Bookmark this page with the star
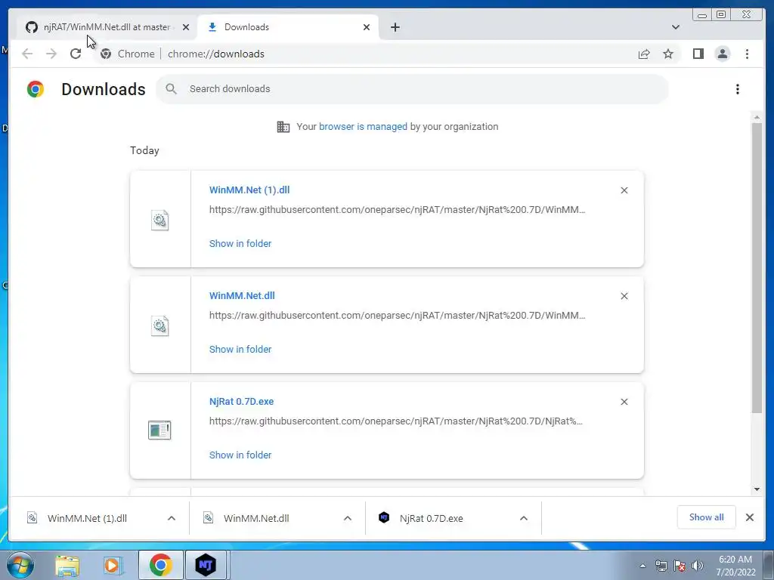This screenshot has height=580, width=774. point(668,54)
